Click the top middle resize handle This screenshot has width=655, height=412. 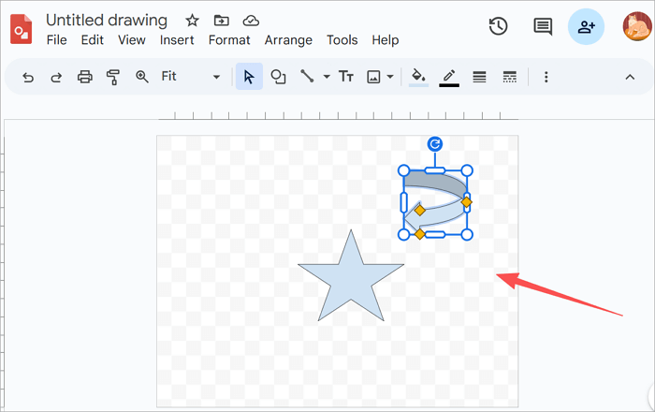(x=435, y=170)
